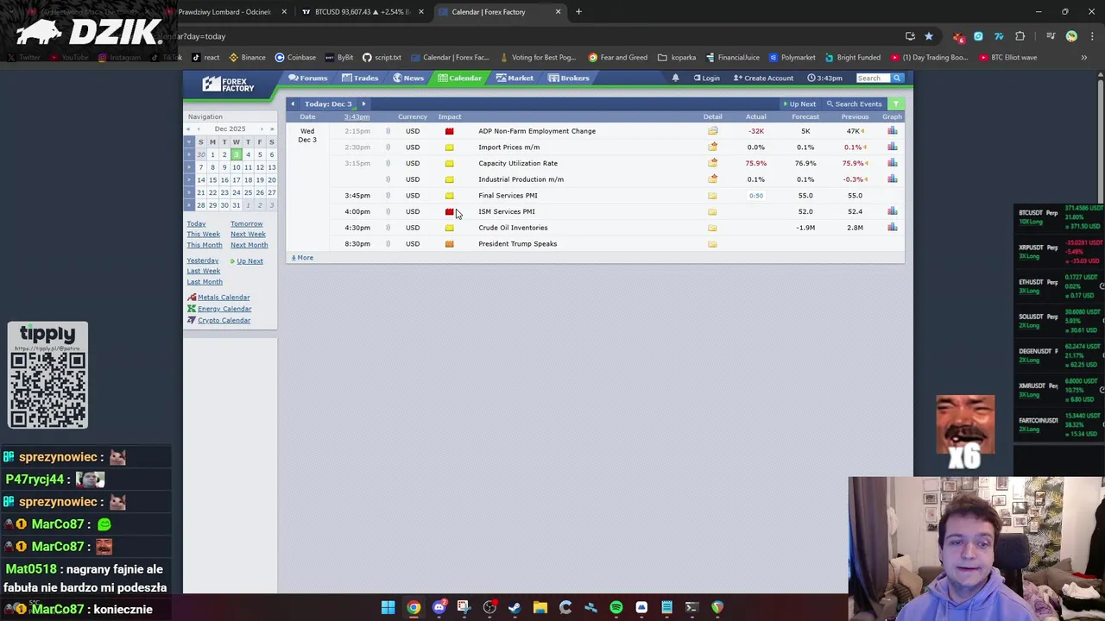The height and width of the screenshot is (621, 1105).
Task: Click the notifications bell icon
Action: point(675,78)
